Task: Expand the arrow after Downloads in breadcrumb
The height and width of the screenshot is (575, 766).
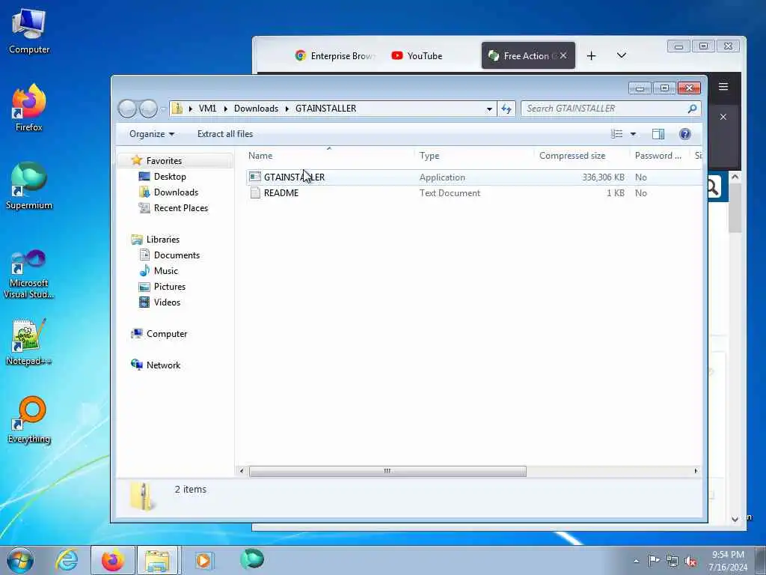Action: tap(287, 109)
